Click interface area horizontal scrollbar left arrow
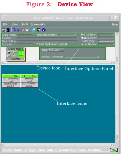The width and height of the screenshot is (121, 154). click(x=3, y=145)
